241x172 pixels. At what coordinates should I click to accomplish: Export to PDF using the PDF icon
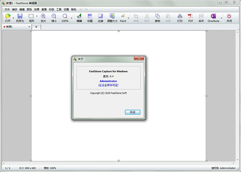[190, 16]
